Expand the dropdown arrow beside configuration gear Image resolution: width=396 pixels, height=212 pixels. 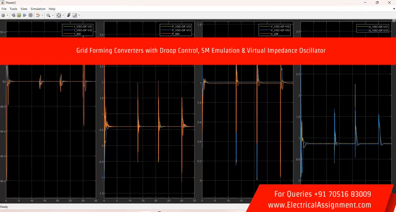click(7, 15)
